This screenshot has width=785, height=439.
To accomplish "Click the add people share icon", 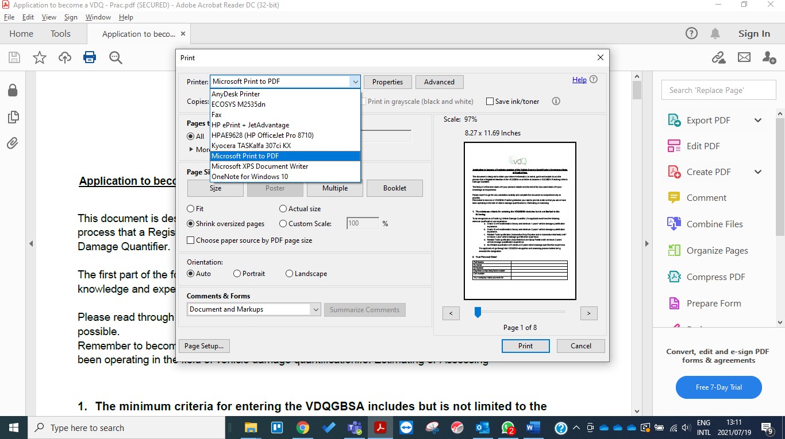I will click(x=769, y=57).
